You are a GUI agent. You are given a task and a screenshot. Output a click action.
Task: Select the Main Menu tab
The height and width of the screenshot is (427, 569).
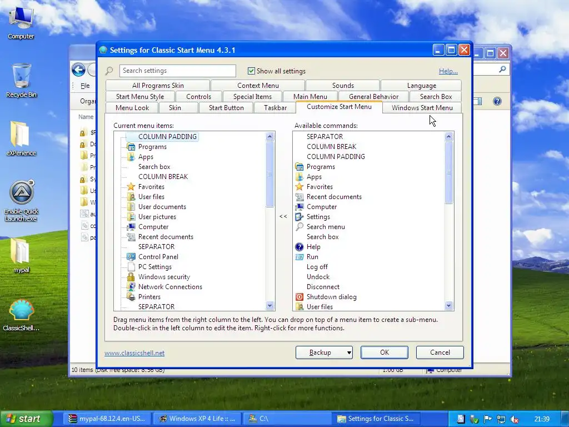(310, 97)
